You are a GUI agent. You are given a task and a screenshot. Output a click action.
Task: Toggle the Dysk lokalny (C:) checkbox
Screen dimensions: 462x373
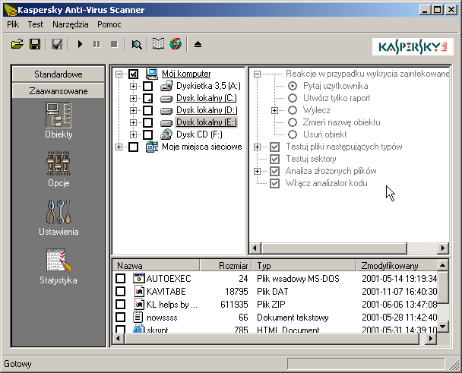(147, 98)
